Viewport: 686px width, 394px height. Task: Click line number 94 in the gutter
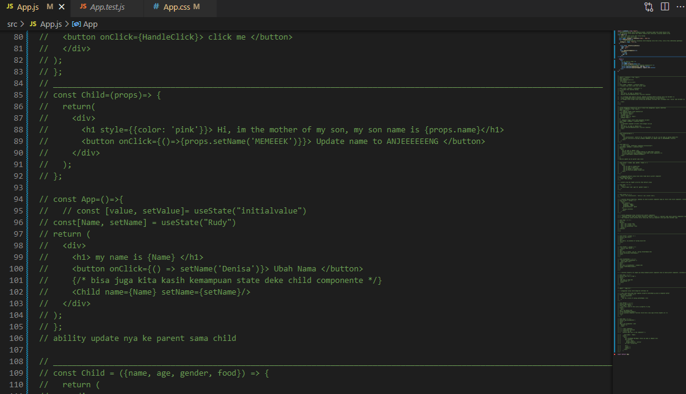point(18,199)
